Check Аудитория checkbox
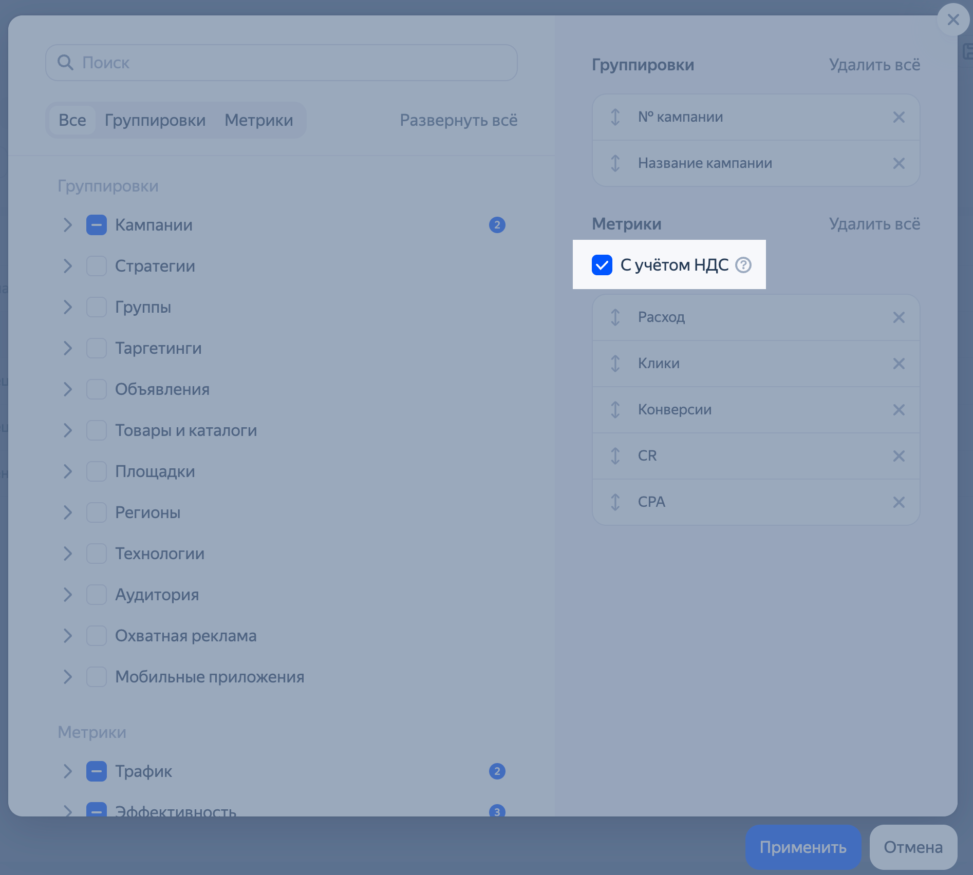This screenshot has width=973, height=875. 97,595
